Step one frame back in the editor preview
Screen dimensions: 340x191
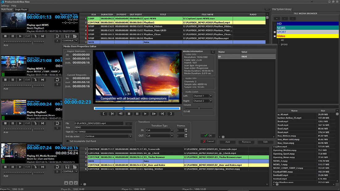(x=121, y=114)
